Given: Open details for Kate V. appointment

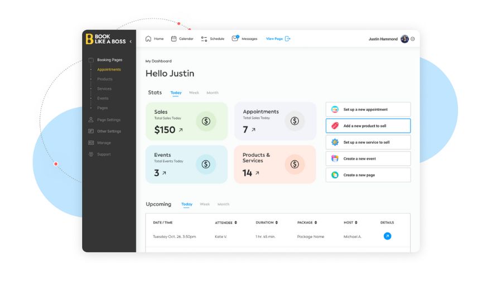Looking at the screenshot, I should (388, 236).
